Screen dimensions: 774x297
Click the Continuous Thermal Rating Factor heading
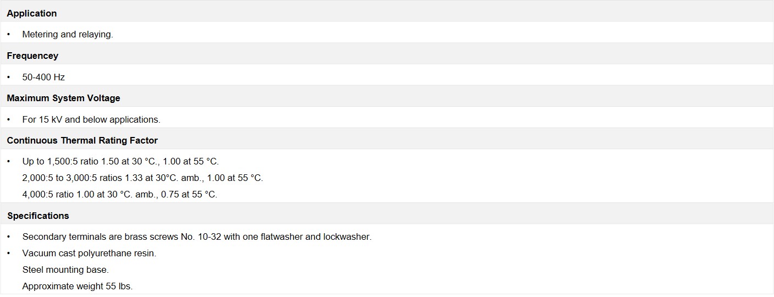click(x=82, y=140)
